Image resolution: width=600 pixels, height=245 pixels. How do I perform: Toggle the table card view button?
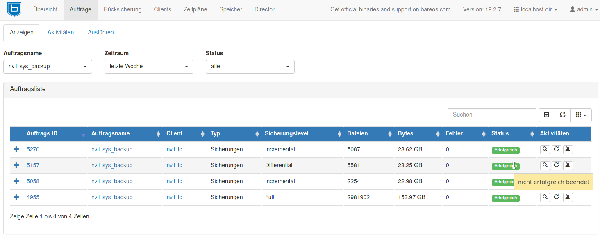pyautogui.click(x=546, y=115)
